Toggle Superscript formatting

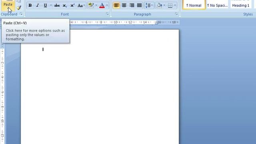coord(72,5)
